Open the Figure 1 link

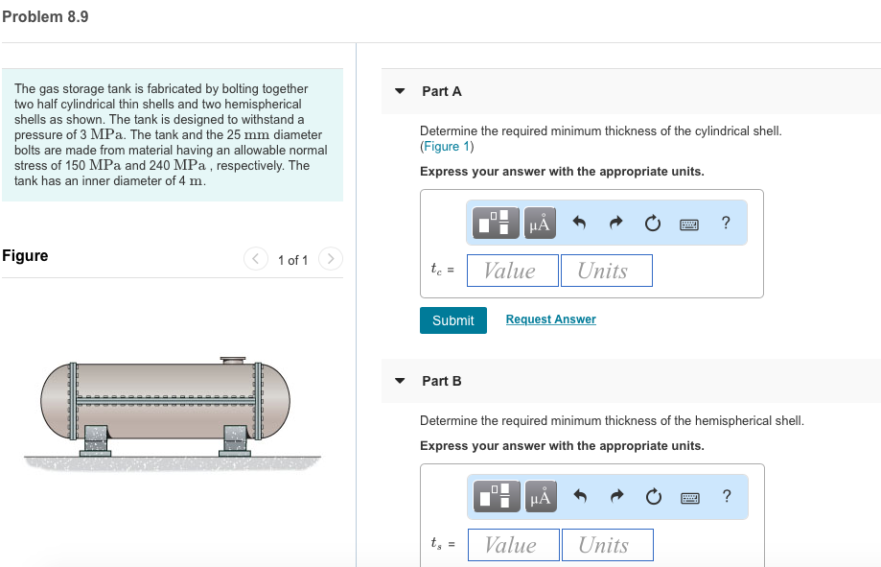coord(448,144)
